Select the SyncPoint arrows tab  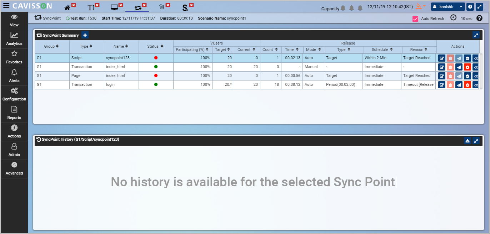[138, 7]
